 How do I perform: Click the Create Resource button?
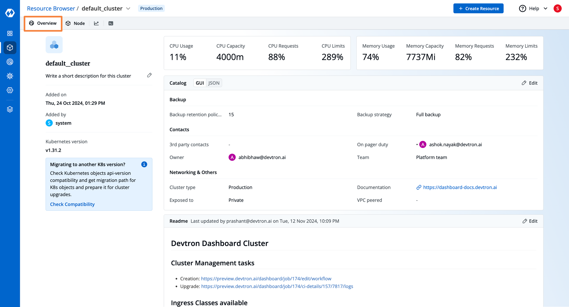click(478, 8)
